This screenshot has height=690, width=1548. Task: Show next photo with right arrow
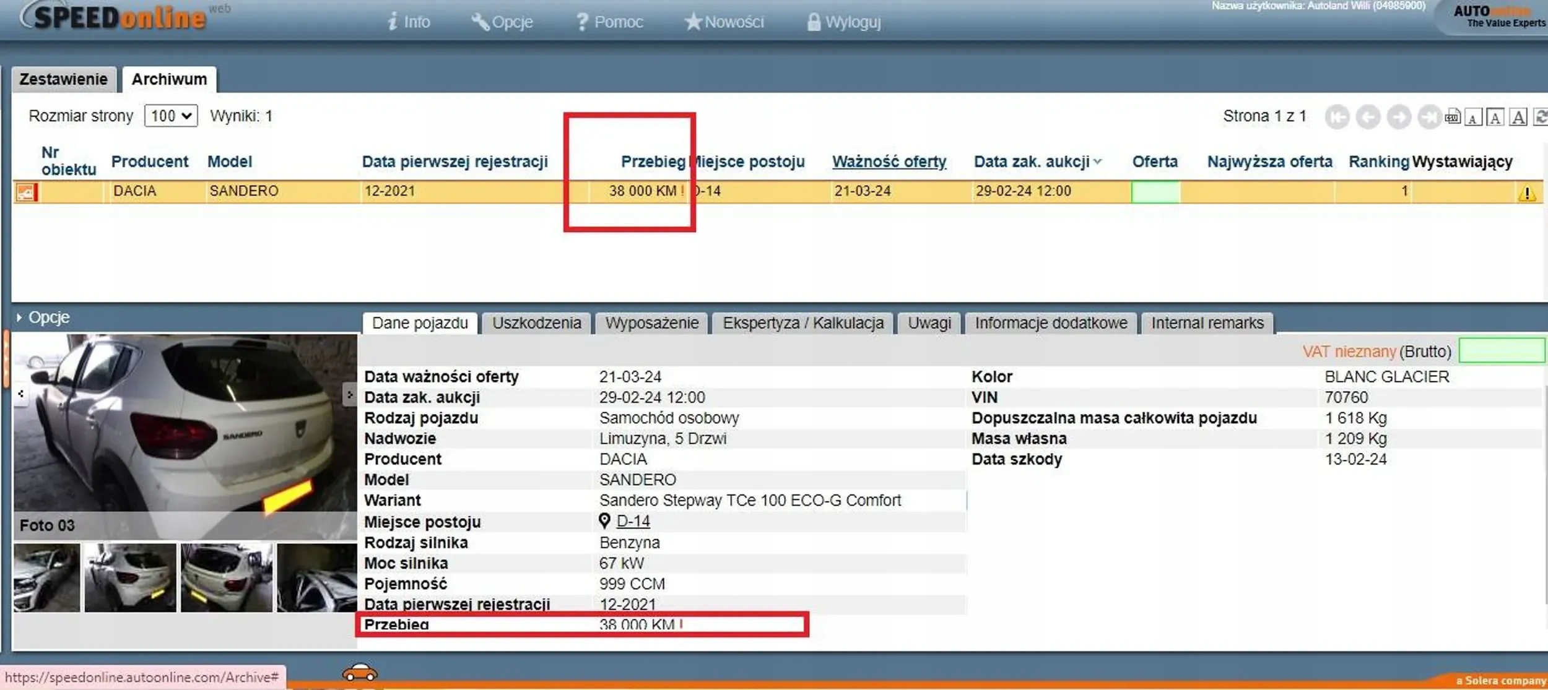349,394
